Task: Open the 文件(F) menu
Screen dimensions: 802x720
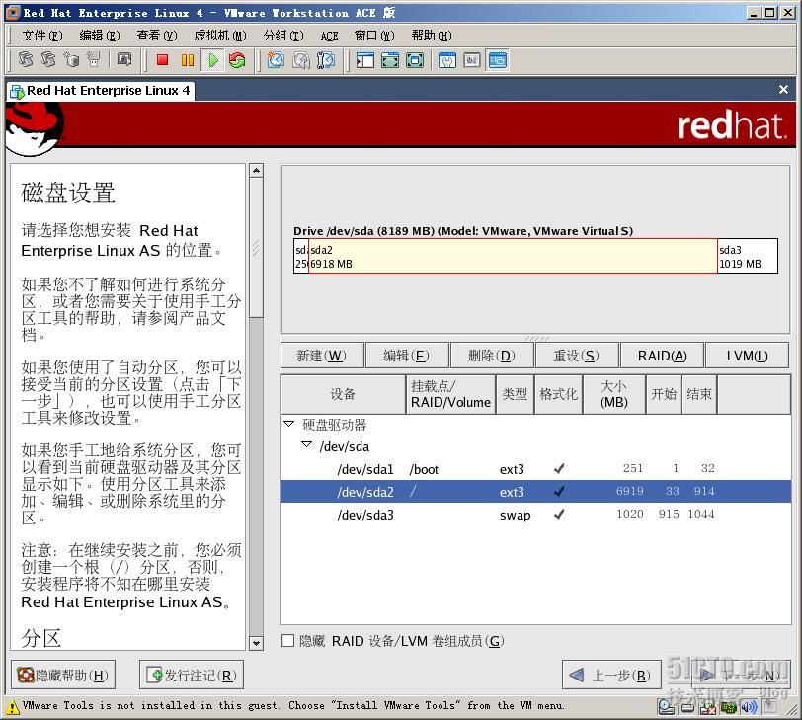Action: [41, 36]
